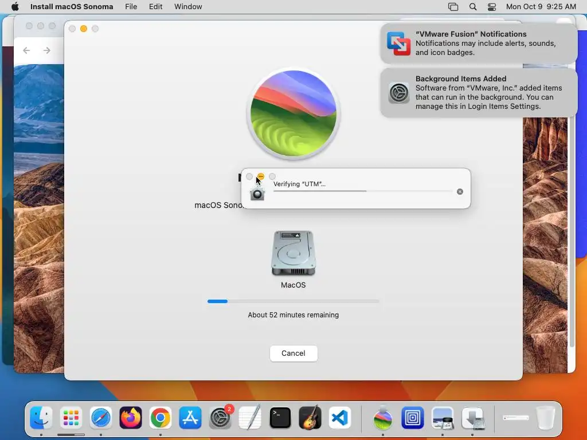Click the Verifying "UTM"… label
This screenshot has height=440, width=587.
[x=299, y=184]
